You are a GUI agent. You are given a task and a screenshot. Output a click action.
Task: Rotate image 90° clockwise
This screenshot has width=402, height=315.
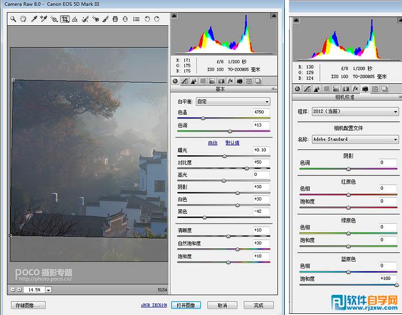(x=157, y=19)
